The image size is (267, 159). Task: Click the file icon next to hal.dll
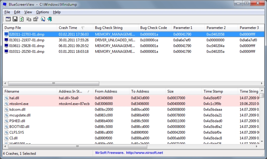[6, 98]
